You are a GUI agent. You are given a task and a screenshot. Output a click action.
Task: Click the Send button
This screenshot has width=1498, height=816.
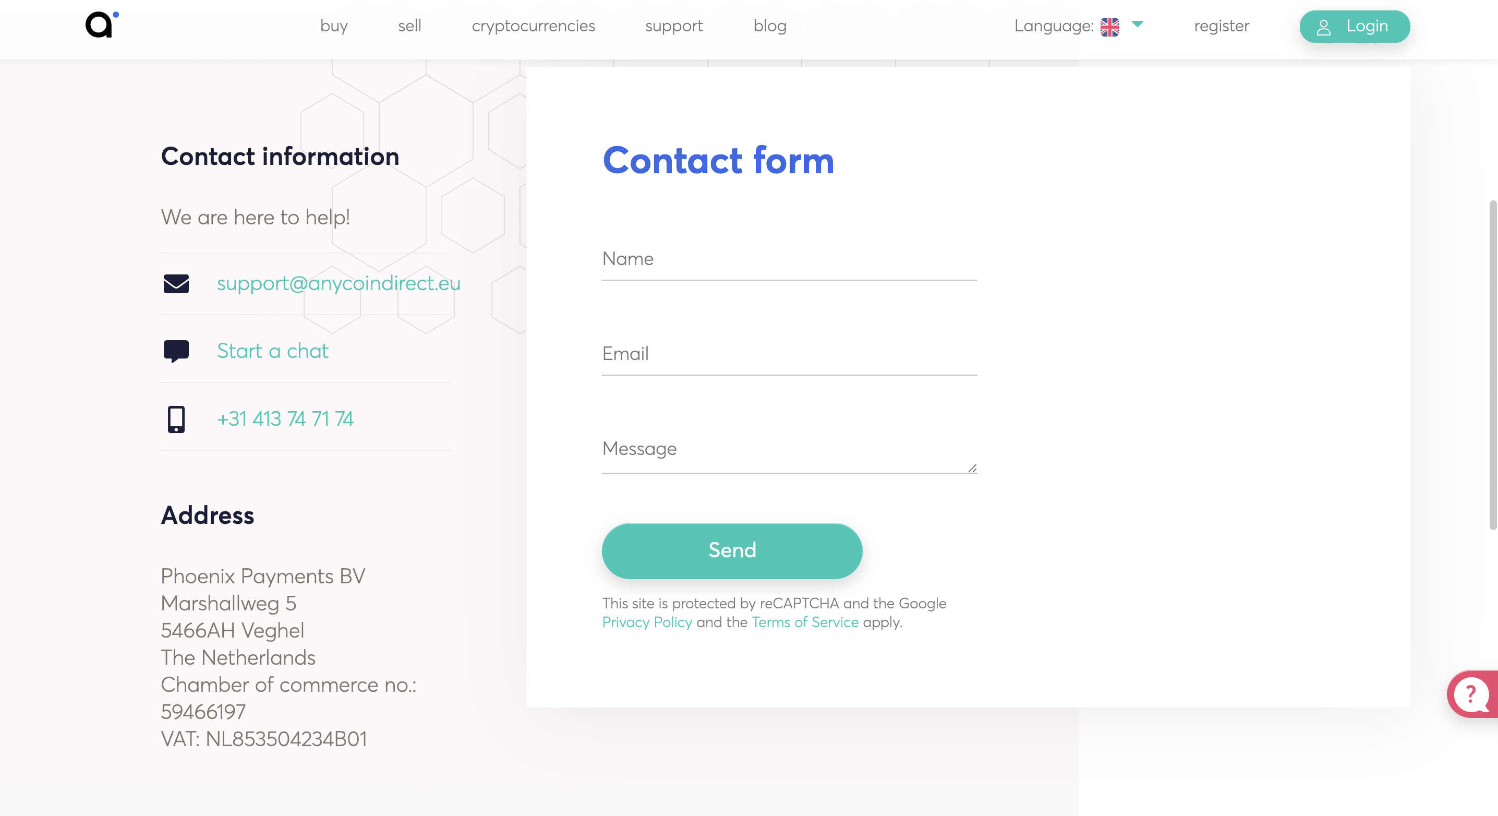pos(732,551)
